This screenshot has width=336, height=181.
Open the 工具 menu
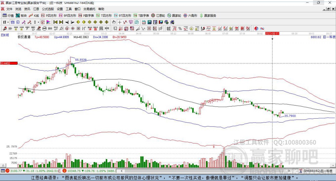coord(69,9)
